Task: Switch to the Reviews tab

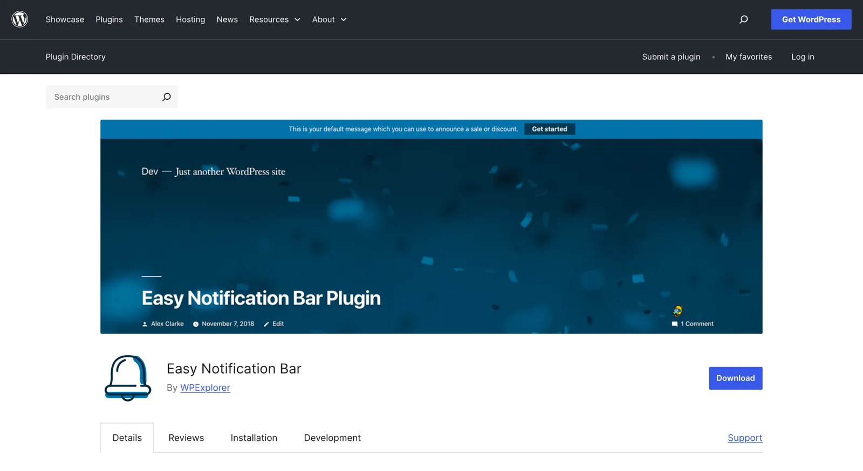Action: [186, 438]
